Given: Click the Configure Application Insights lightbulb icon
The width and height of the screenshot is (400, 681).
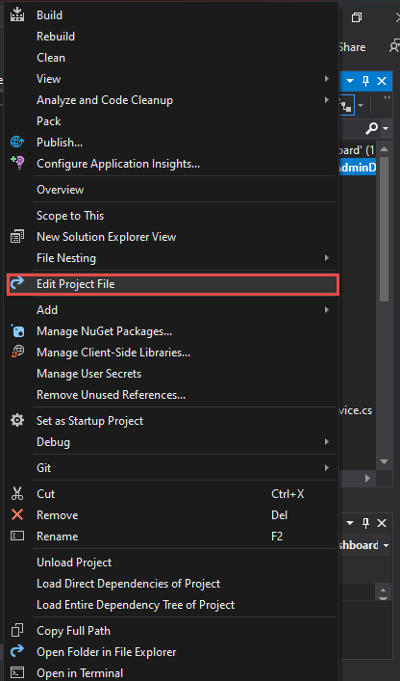Looking at the screenshot, I should click(17, 164).
